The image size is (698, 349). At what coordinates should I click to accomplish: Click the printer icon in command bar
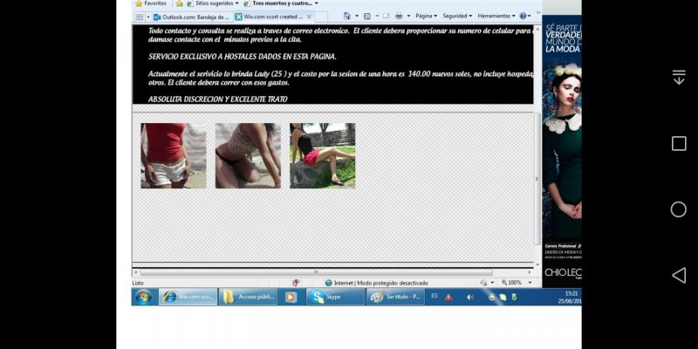tap(399, 16)
